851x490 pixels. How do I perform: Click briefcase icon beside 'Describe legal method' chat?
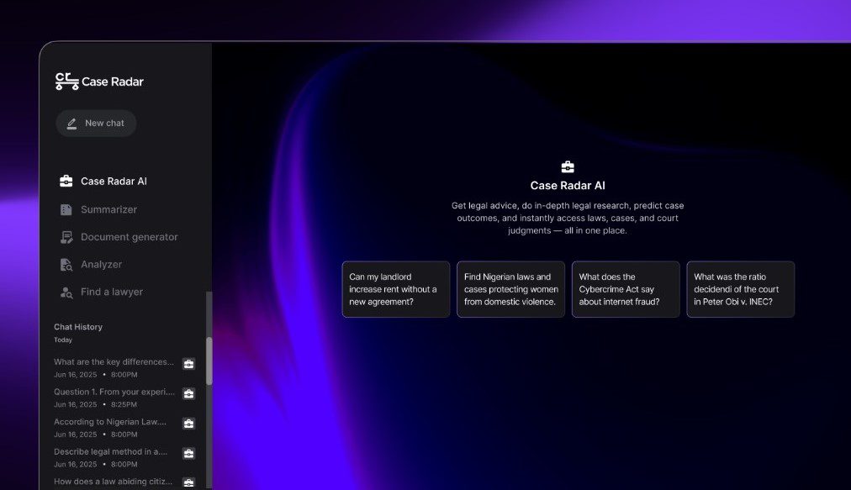tap(188, 453)
